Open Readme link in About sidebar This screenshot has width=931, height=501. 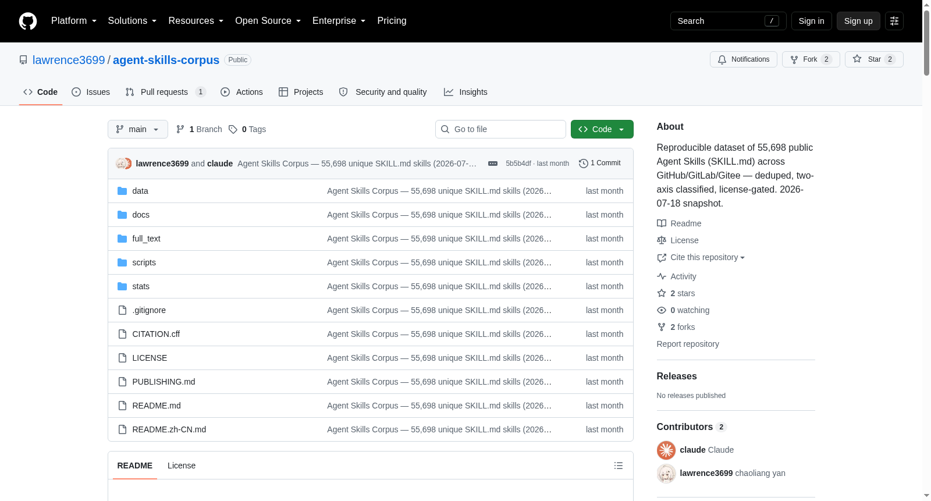coord(679,223)
